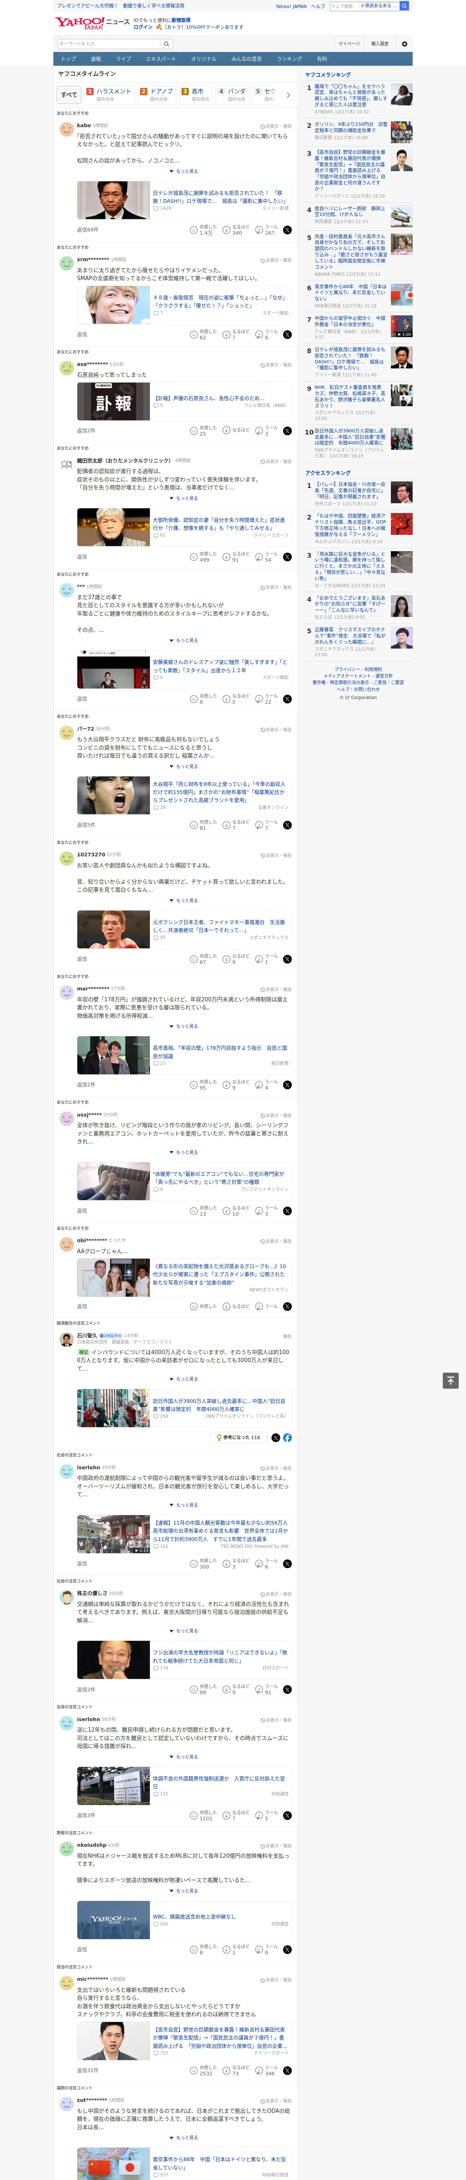This screenshot has height=2180, width=466.
Task: Share 石川智久's comment on Facebook
Action: tap(287, 1438)
